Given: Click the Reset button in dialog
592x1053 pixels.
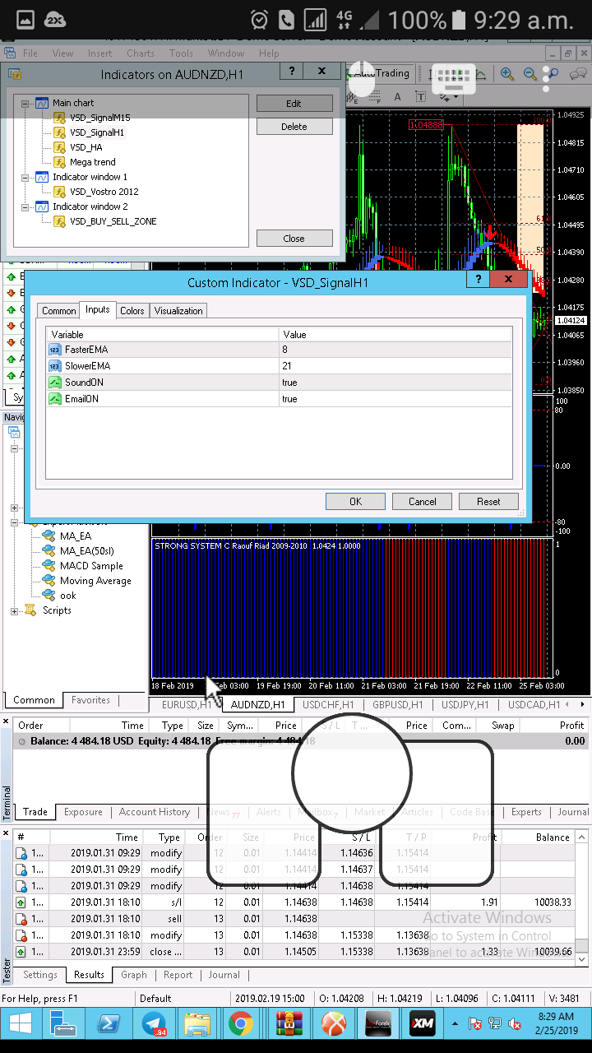Looking at the screenshot, I should tap(488, 502).
